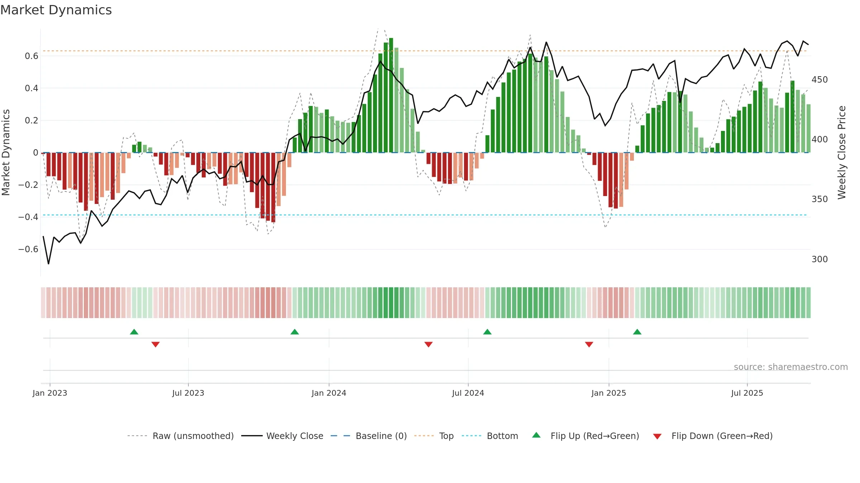Click the Market Dynamics chart title
The height and width of the screenshot is (483, 860).
[x=56, y=10]
